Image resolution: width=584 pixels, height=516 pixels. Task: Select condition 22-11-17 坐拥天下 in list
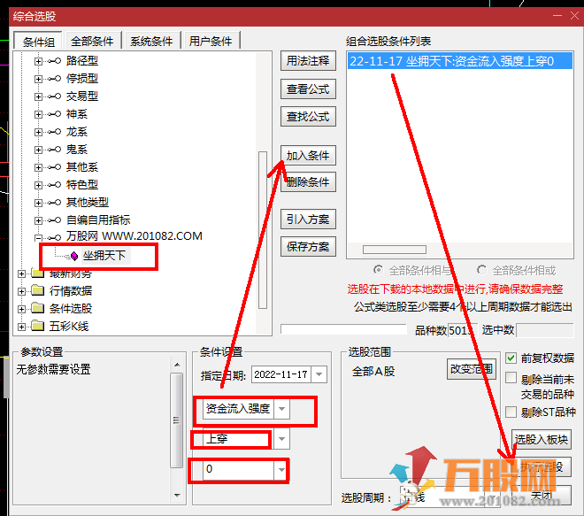tap(459, 61)
